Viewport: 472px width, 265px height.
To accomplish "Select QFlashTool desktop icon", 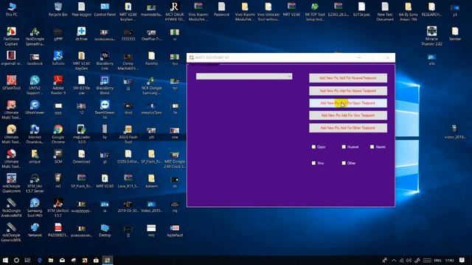I will click(12, 82).
